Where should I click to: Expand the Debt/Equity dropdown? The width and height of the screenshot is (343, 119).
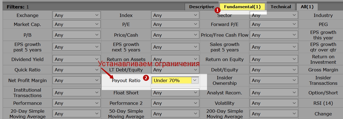coord(274,70)
